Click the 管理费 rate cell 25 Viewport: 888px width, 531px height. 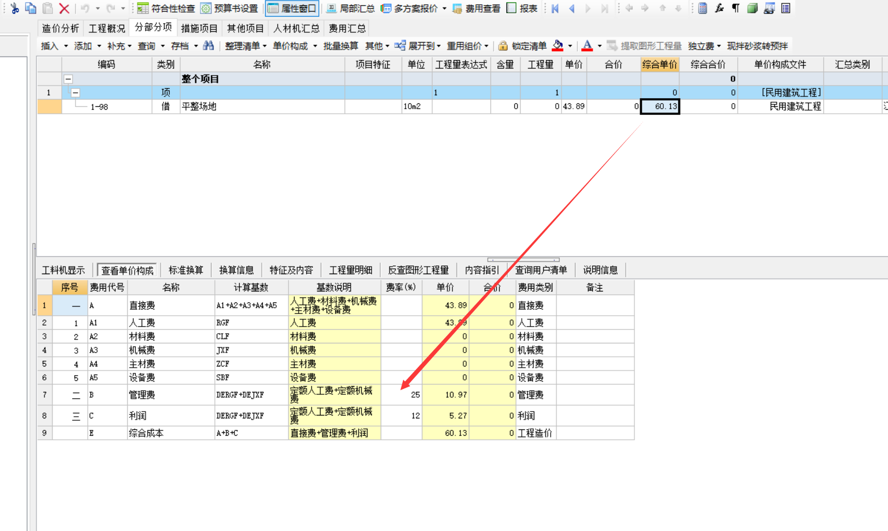[x=402, y=395]
